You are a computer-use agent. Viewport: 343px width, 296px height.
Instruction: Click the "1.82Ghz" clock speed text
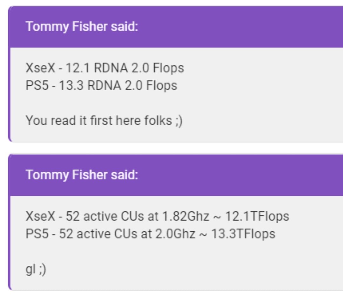click(x=186, y=216)
